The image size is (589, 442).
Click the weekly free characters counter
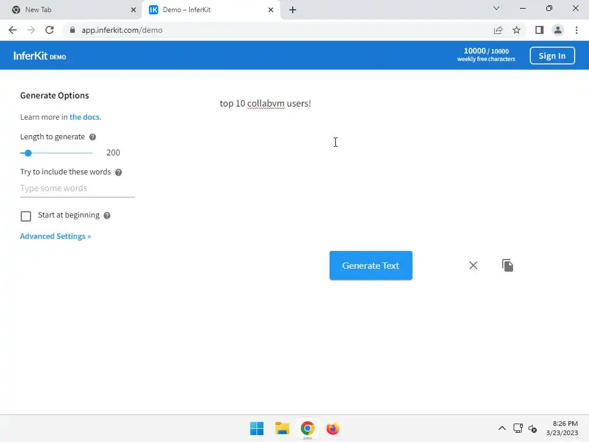point(486,55)
